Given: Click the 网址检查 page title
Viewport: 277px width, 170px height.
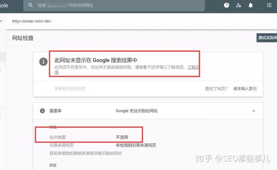Looking at the screenshot, I should [x=23, y=38].
